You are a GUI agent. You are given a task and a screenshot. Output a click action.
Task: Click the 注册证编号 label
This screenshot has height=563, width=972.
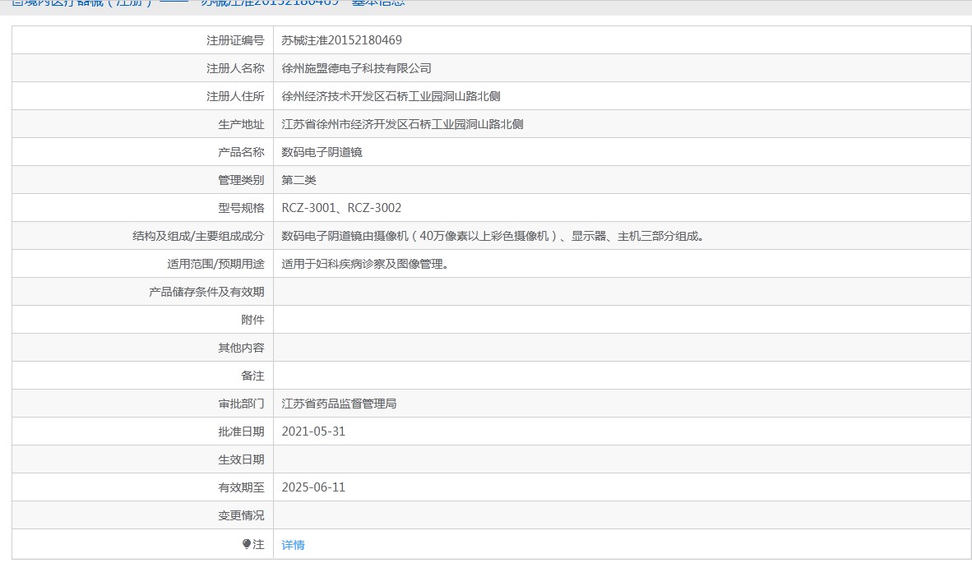tap(235, 40)
